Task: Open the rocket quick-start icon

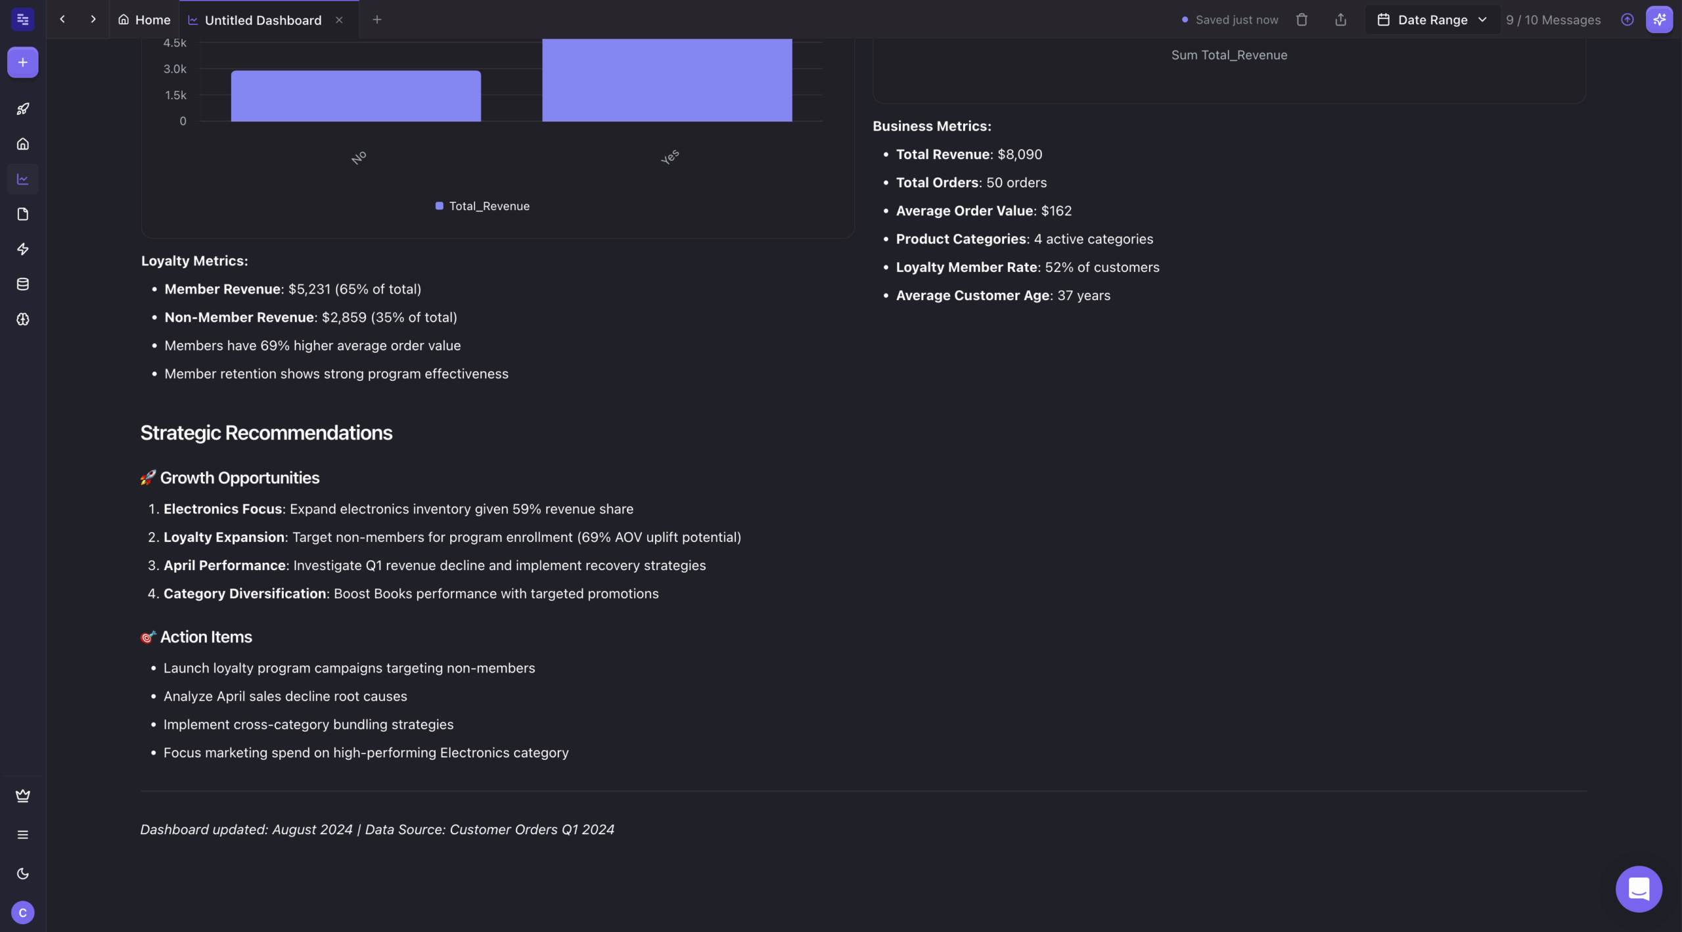Action: [22, 108]
